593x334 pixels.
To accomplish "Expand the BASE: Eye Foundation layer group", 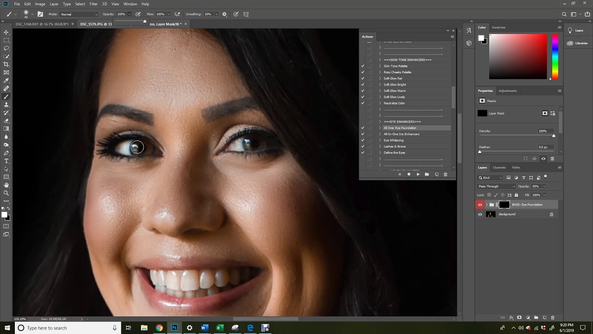I will point(486,205).
